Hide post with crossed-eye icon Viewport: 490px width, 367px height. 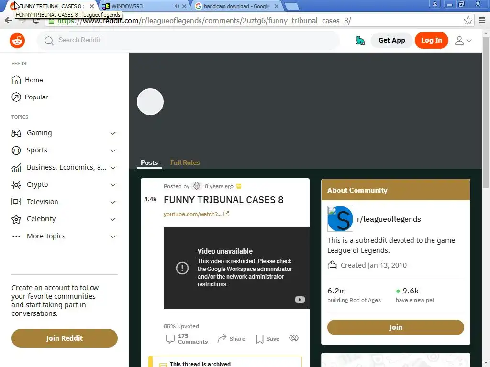click(x=294, y=338)
